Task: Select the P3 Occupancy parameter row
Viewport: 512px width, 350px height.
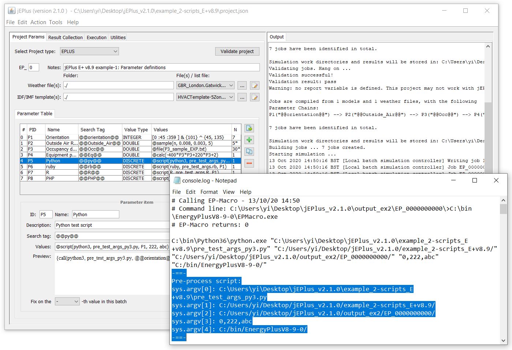Action: point(130,149)
